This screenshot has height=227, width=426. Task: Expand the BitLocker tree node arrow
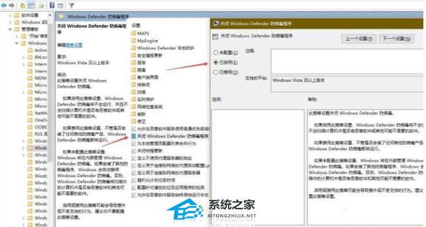click(x=23, y=57)
